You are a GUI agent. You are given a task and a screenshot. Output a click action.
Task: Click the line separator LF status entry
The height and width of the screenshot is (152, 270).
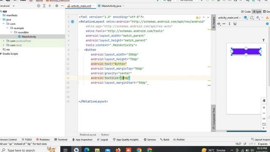point(245,144)
